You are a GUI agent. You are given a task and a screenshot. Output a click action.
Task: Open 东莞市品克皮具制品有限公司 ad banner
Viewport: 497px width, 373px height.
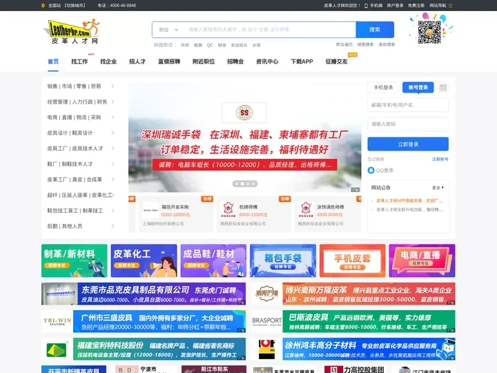click(x=144, y=294)
